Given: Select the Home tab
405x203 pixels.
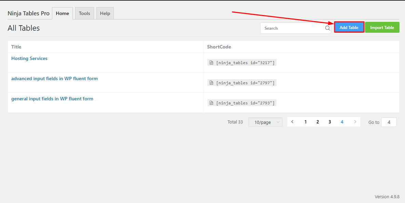Looking at the screenshot, I should 62,13.
